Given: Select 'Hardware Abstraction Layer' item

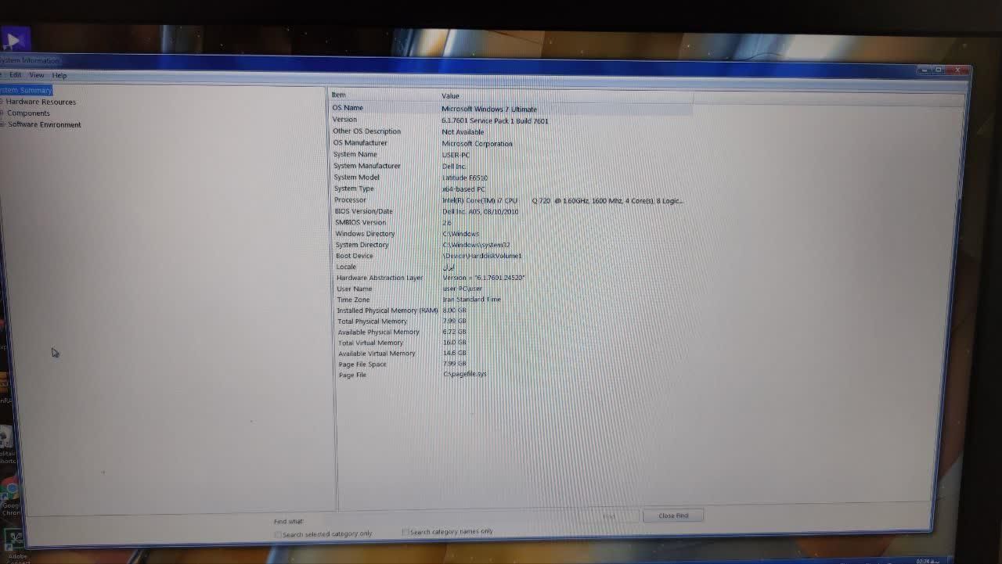Looking at the screenshot, I should [380, 278].
